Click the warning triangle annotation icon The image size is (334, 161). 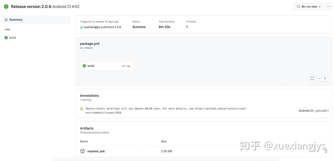[82, 109]
